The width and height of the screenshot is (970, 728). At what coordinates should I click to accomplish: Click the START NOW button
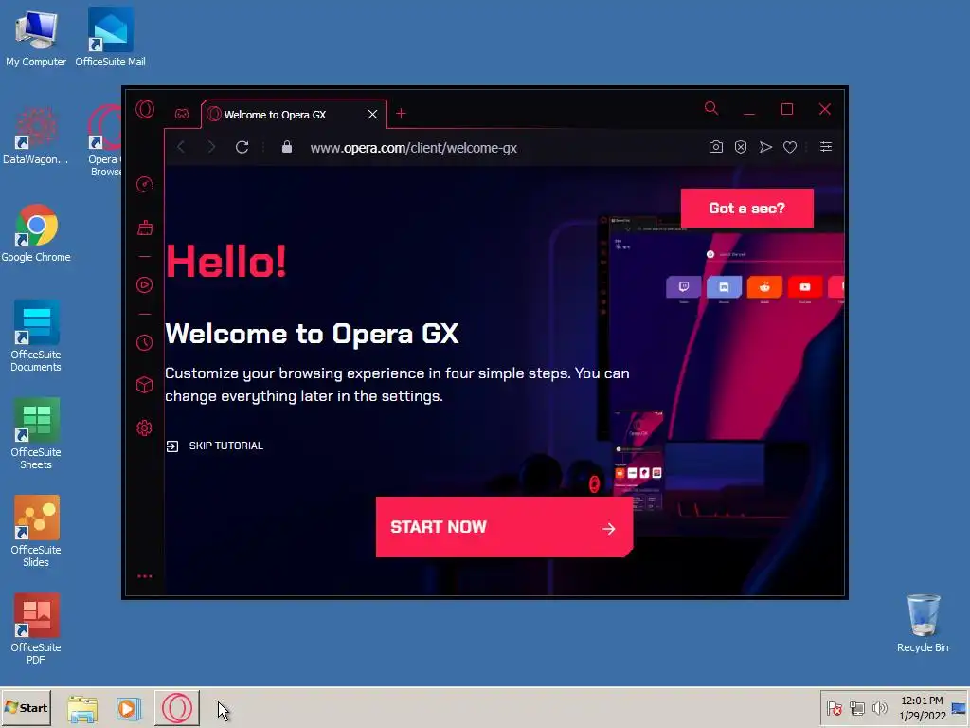click(x=504, y=527)
